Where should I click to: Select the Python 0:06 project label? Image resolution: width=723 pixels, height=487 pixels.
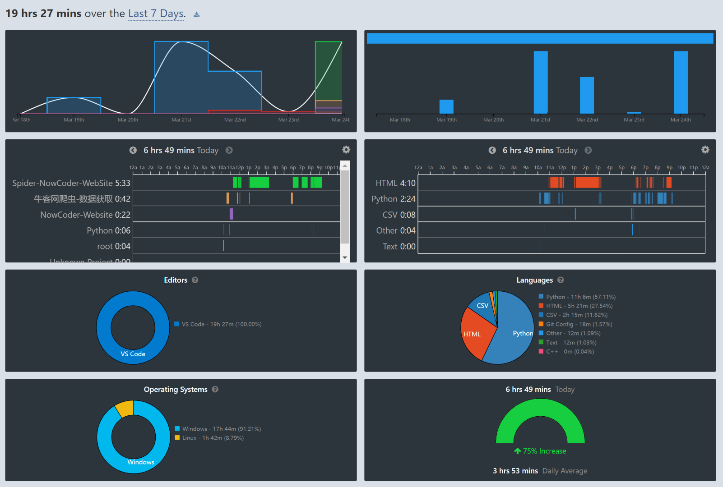(109, 230)
